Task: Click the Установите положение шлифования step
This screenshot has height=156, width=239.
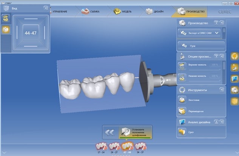Action: point(135,132)
